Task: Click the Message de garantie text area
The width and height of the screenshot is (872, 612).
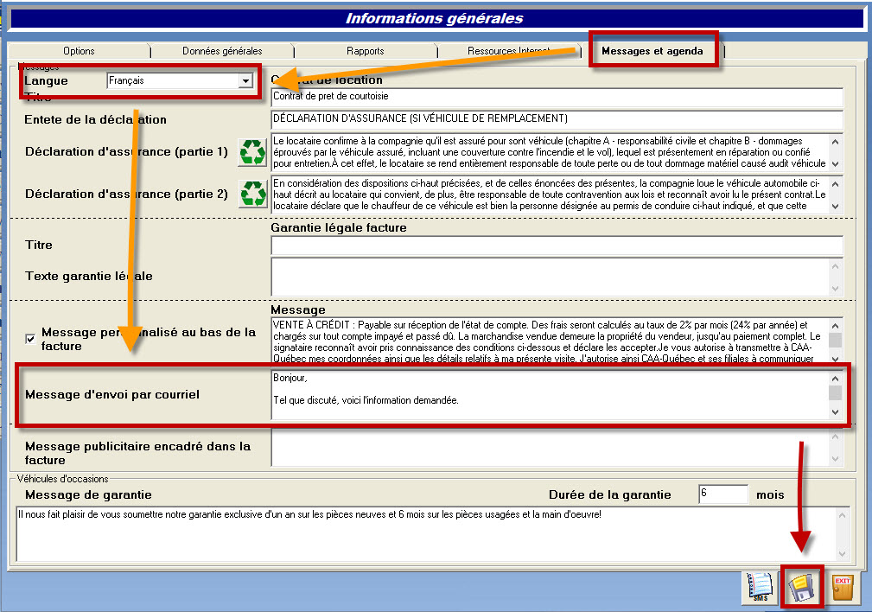Action: click(x=425, y=533)
